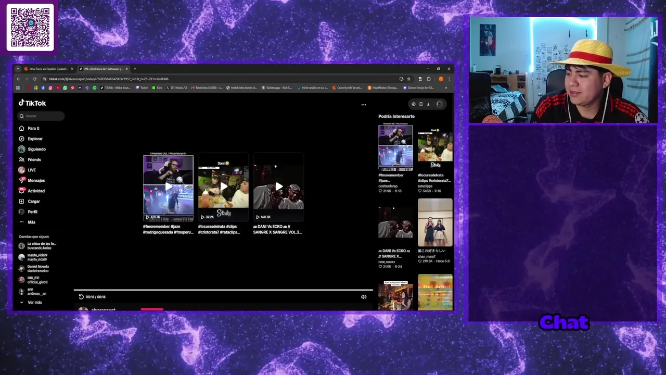The width and height of the screenshot is (666, 375).
Task: Select the Disfraces de Halloween tab
Action: pos(103,69)
